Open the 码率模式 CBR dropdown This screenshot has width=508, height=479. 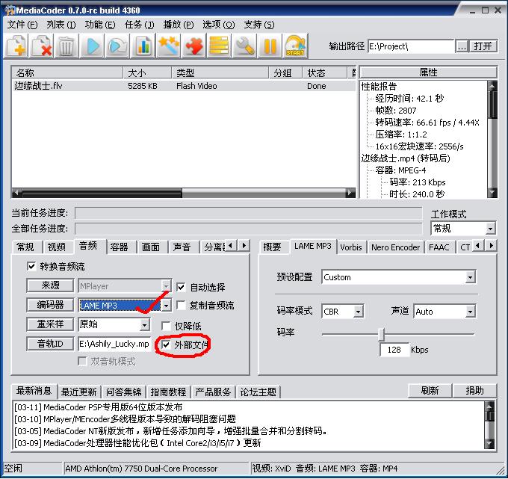point(358,312)
